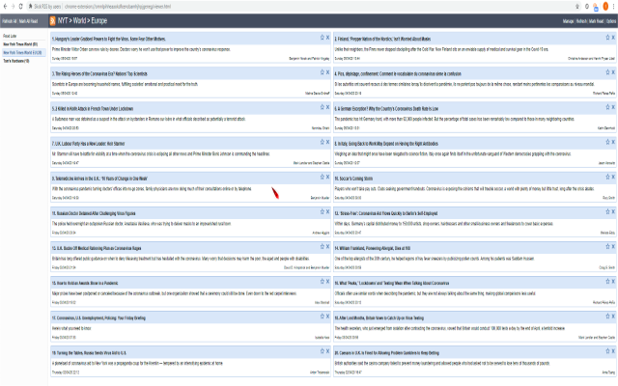Open the Chrome three-dot menu
This screenshot has width=618, height=386.
pos(614,7)
